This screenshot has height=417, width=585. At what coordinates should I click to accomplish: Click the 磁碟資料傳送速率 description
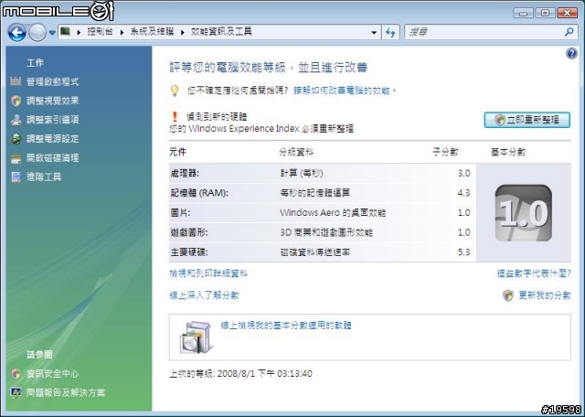click(x=315, y=252)
